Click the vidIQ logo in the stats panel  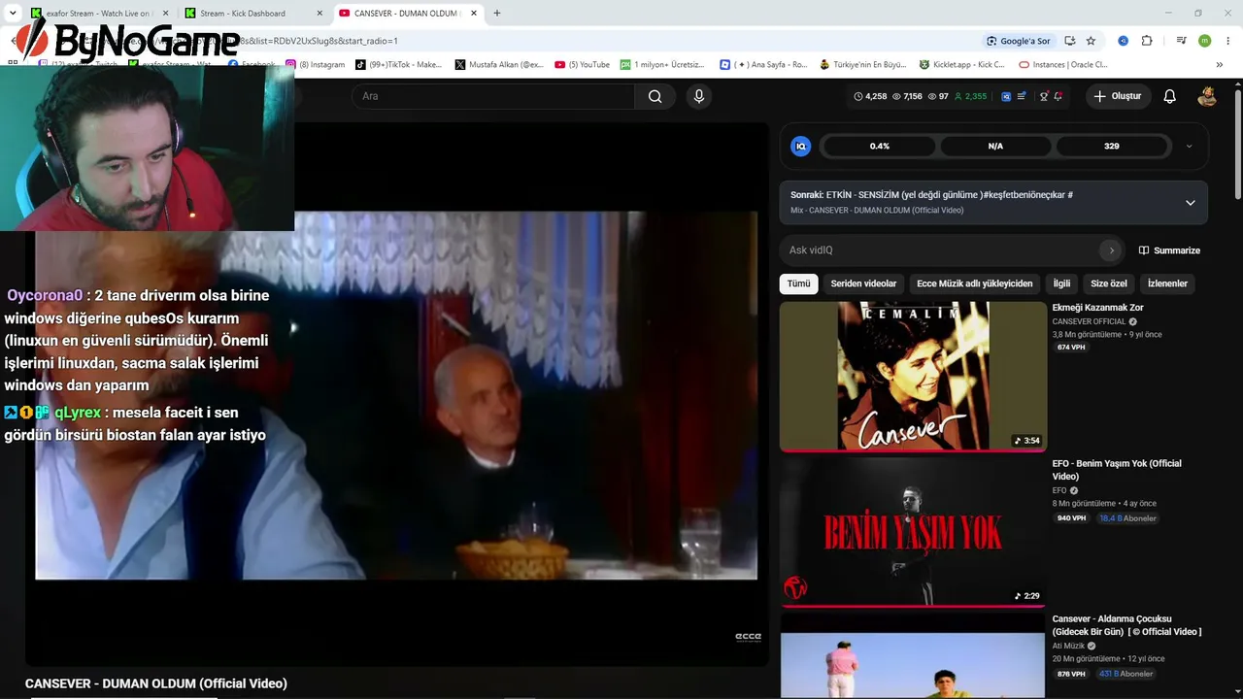click(801, 146)
